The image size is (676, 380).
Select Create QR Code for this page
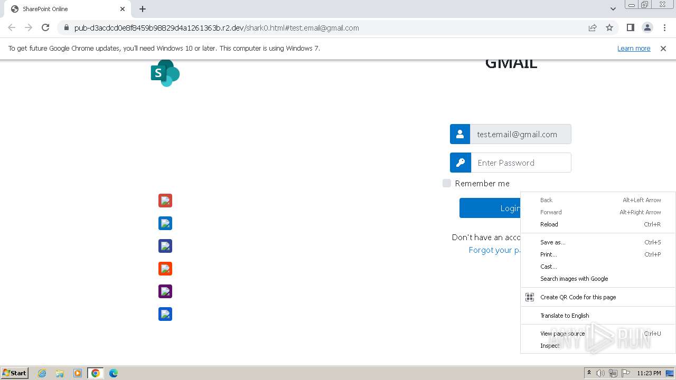tap(598, 297)
